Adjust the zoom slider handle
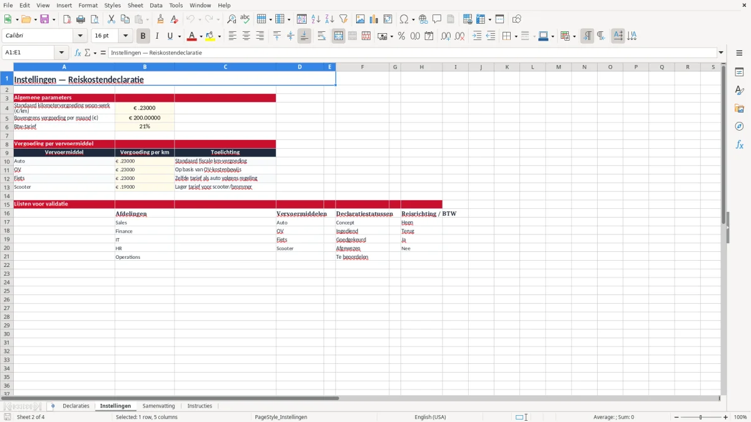Image resolution: width=751 pixels, height=422 pixels. tap(701, 417)
